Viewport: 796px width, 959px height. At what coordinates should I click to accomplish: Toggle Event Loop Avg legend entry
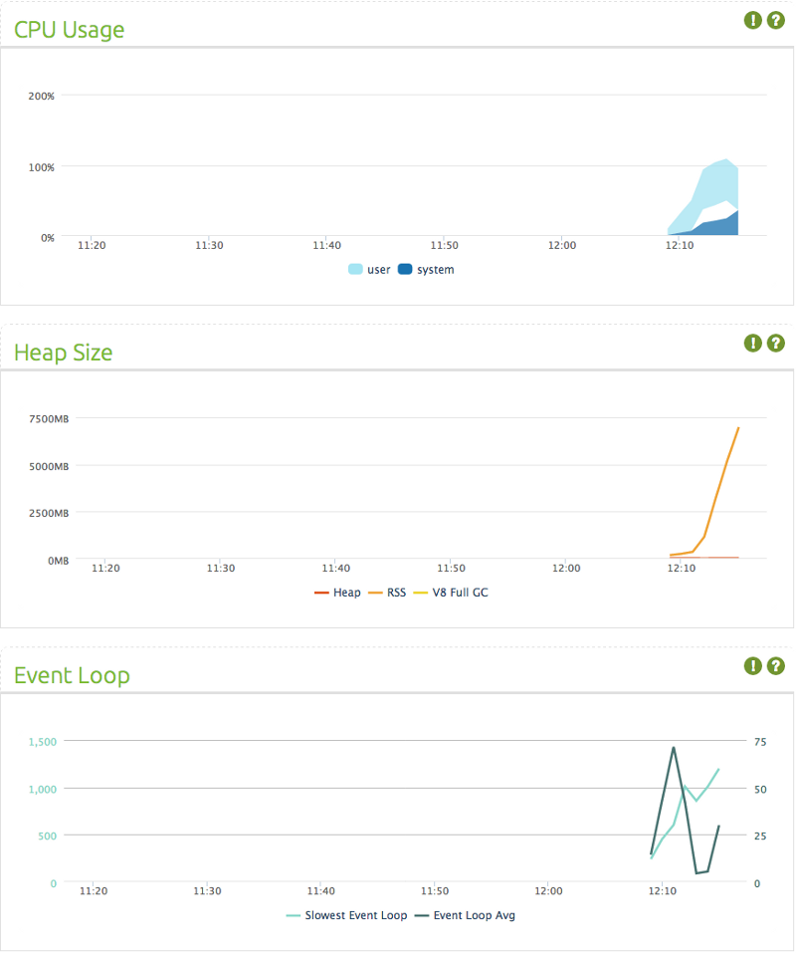[x=465, y=915]
